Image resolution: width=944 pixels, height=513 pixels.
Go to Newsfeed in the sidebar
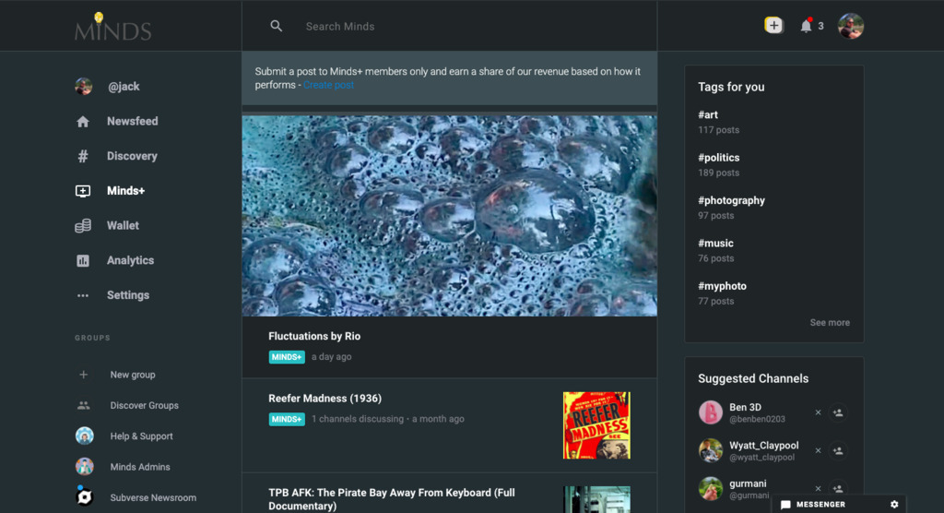pos(132,122)
